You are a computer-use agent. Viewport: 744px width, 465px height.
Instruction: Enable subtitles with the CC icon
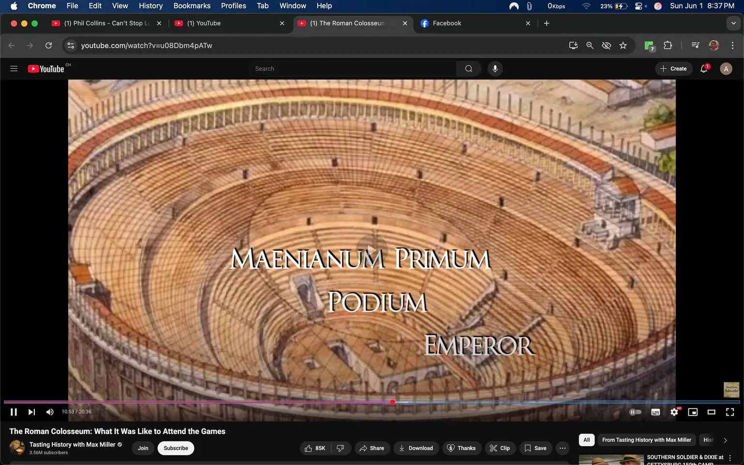pos(655,412)
